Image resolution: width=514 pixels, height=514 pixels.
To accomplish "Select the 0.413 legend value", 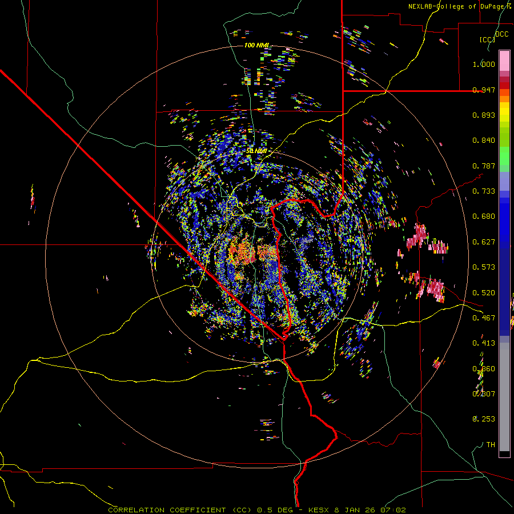I will (x=484, y=343).
